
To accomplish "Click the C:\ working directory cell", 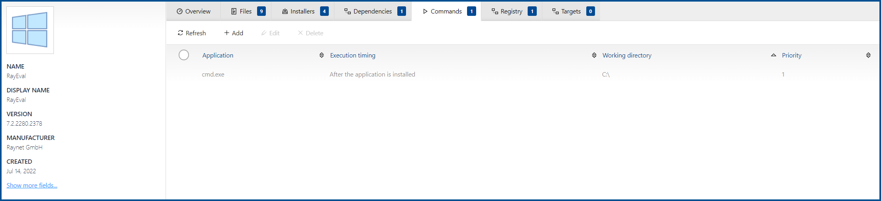I will (606, 75).
